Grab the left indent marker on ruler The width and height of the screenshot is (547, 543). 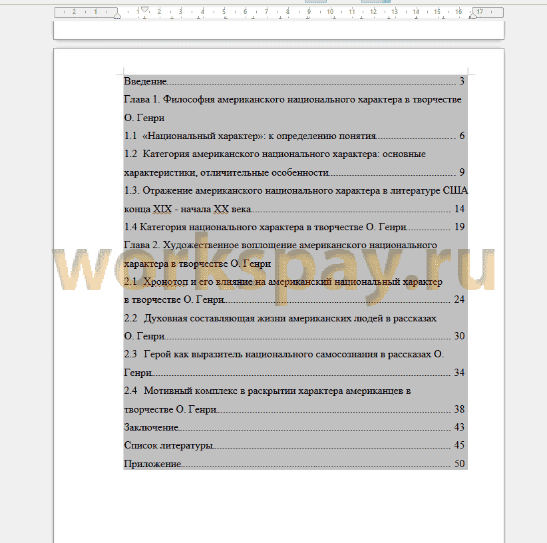(x=117, y=16)
